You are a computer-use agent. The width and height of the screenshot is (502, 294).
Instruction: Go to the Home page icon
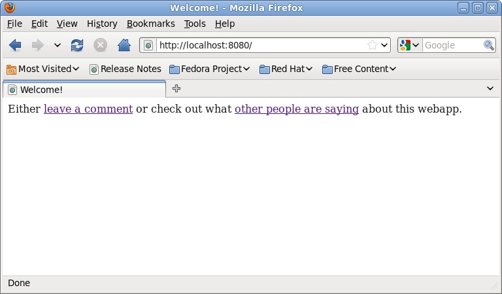pos(124,45)
